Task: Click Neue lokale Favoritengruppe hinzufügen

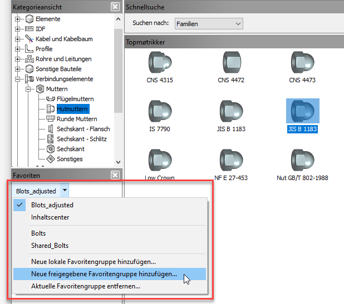Action: (x=110, y=262)
